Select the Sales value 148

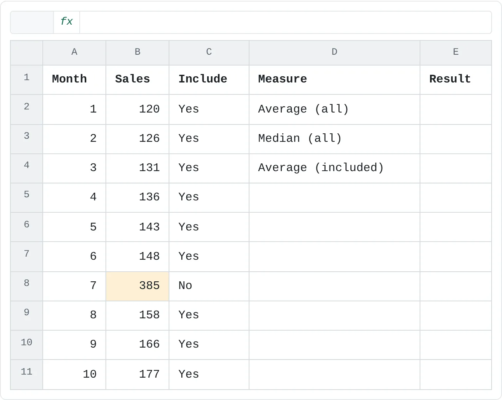pos(137,257)
